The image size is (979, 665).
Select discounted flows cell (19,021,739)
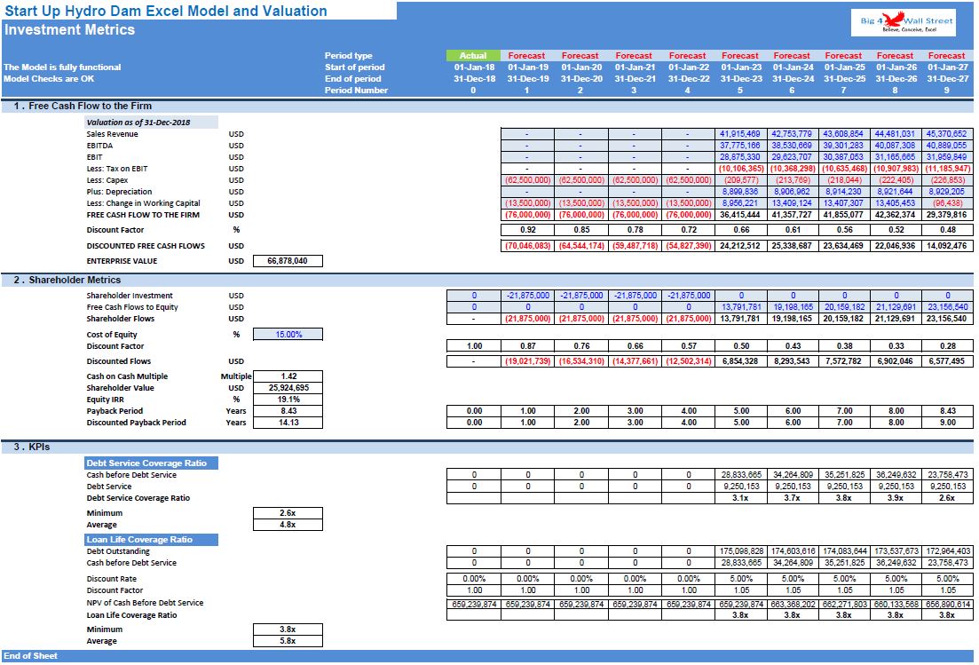(x=527, y=361)
